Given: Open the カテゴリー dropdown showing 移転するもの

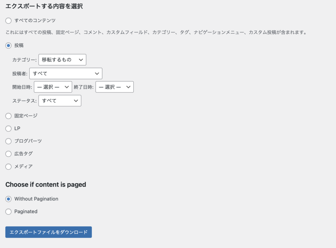Looking at the screenshot, I should pos(62,60).
